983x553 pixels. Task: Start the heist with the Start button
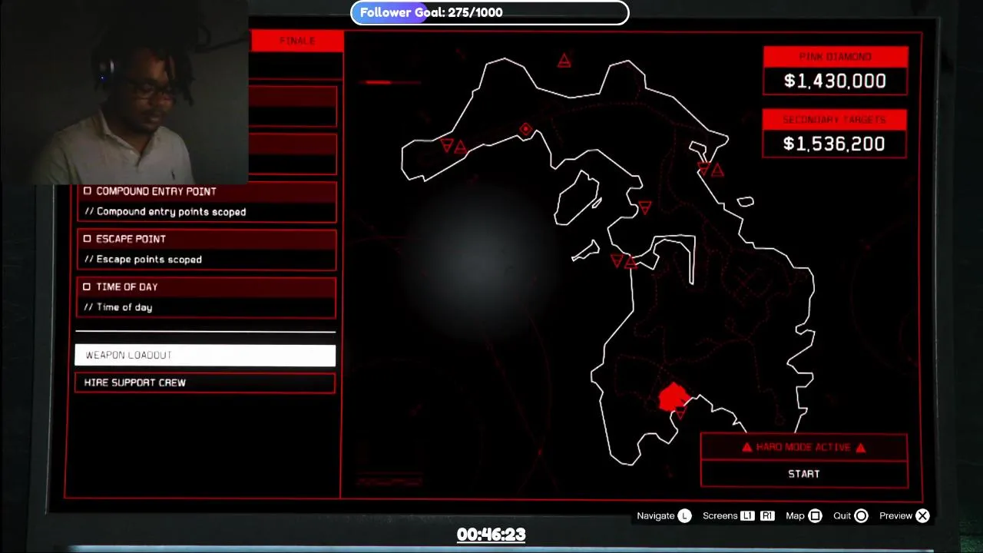point(804,474)
